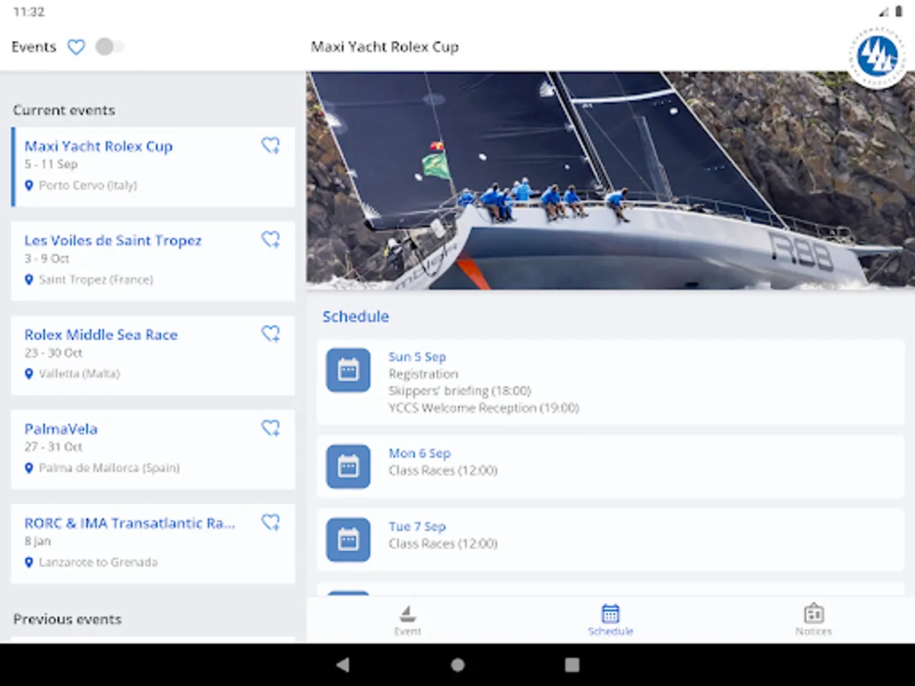Open the Maxi Yacht Rolex Cup event card
915x686 pixels.
pos(152,167)
